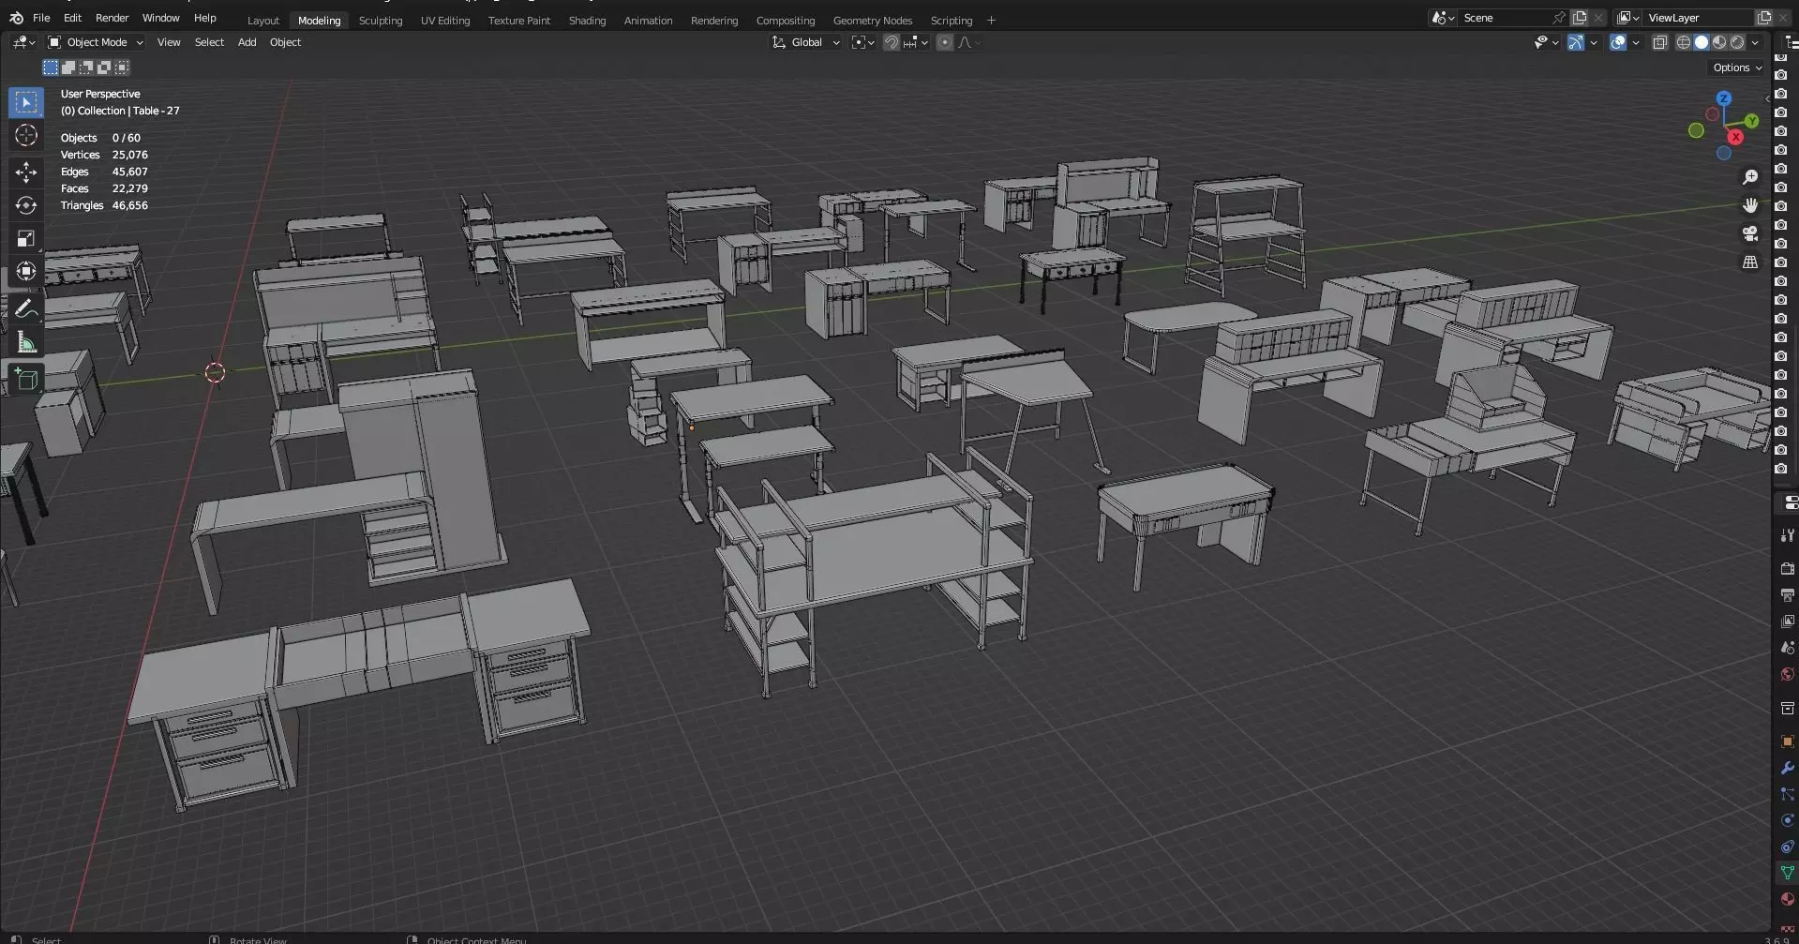Image resolution: width=1799 pixels, height=944 pixels.
Task: Toggle X-ray mode
Action: pos(1660,42)
